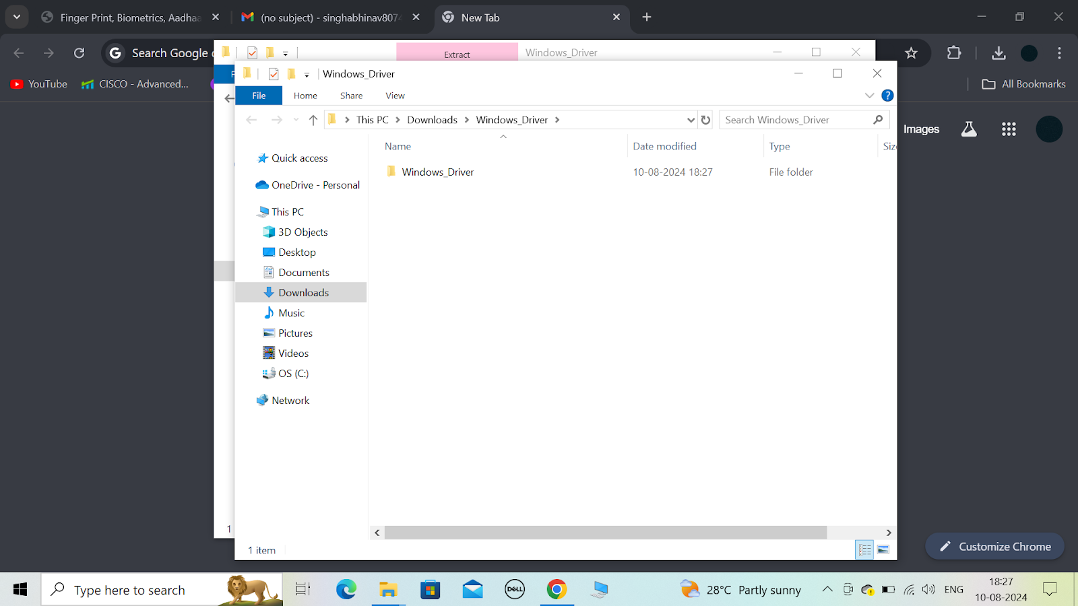Open Chrome downloads icon
Screen dimensions: 1078x606
[998, 53]
